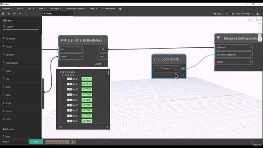Save the graph using toolbar icon
Image resolution: width=263 pixels, height=148 pixels.
[14, 14]
